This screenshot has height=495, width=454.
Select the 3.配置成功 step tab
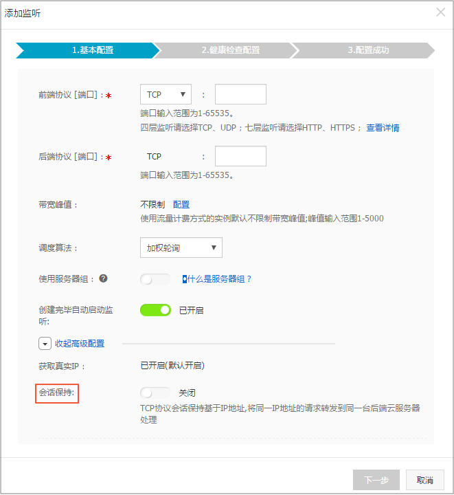coord(367,50)
